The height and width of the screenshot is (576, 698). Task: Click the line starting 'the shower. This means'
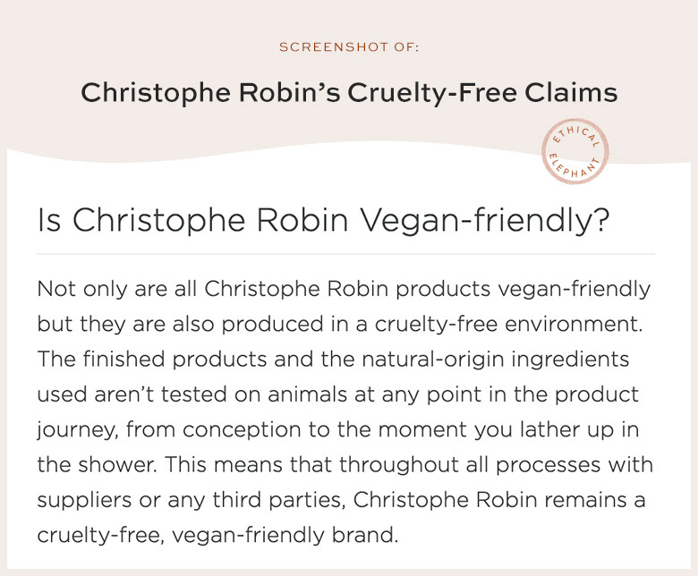[345, 465]
